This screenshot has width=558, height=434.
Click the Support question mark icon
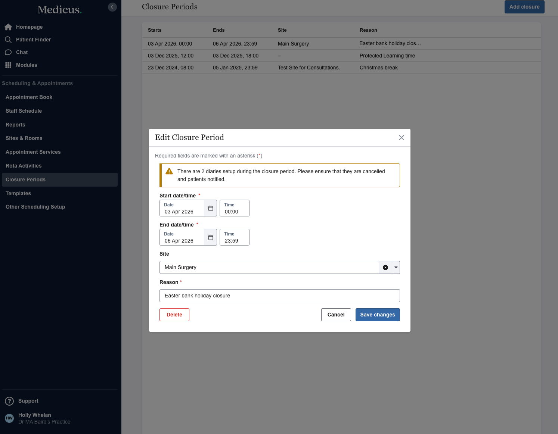click(x=9, y=401)
